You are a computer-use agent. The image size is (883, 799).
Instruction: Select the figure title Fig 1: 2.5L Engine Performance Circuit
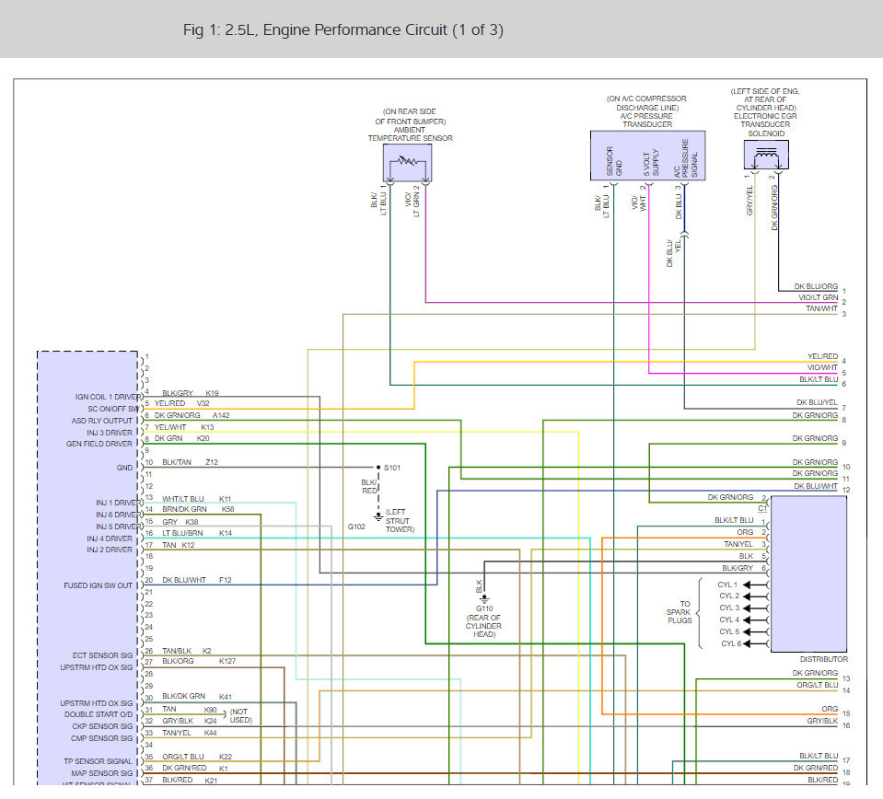343,29
